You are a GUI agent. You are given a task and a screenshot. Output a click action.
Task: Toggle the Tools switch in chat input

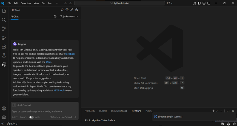(x=32, y=117)
